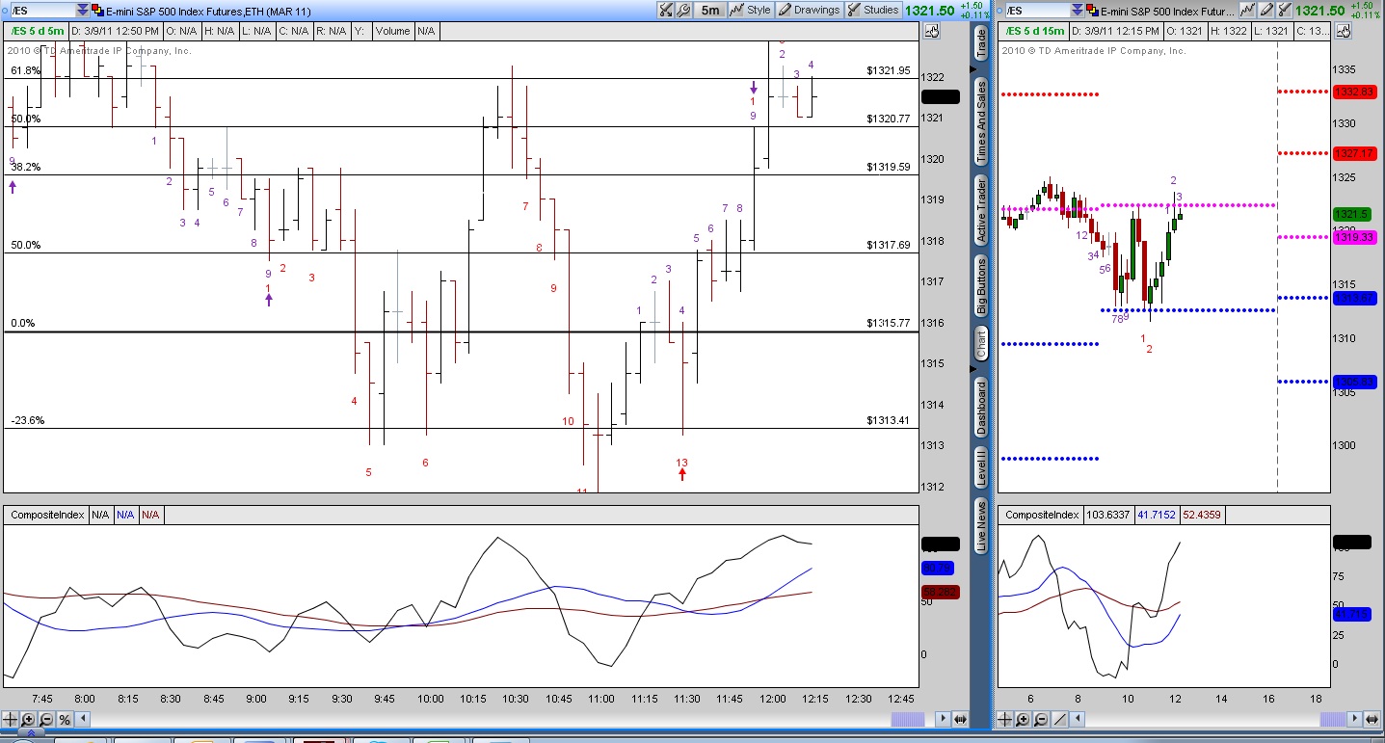Click the left chart last price 1321.50
1385x743 pixels.
[x=930, y=10]
